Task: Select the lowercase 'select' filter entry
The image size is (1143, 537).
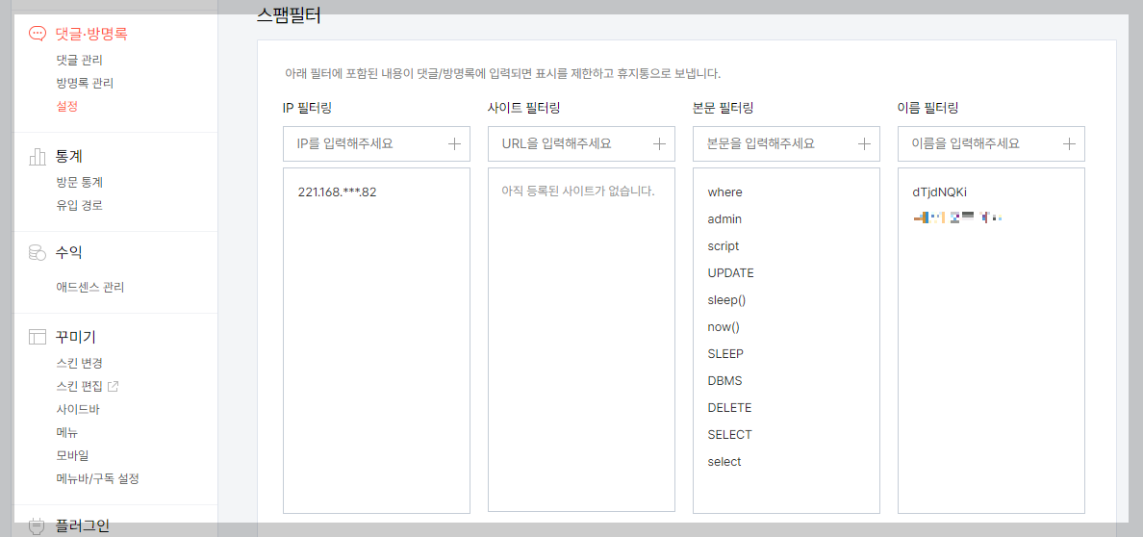Action: coord(724,462)
